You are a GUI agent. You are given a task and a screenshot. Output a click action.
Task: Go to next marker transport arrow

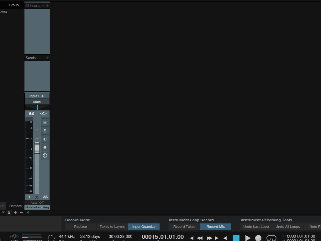pos(217,238)
